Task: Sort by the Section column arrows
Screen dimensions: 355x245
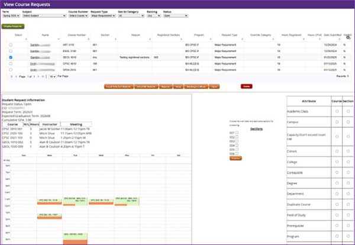Action: (x=115, y=39)
